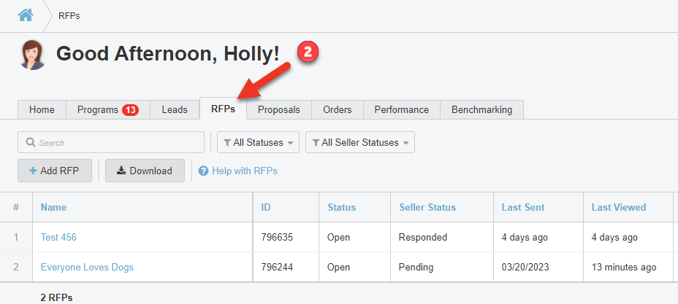Expand the All Seller Statuses dropdown
678x304 pixels.
359,143
